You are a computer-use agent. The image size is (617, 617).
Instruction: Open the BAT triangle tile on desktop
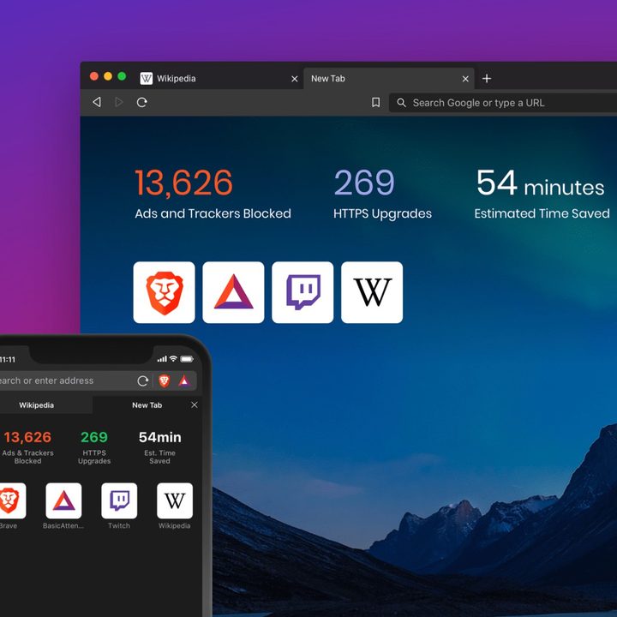233,292
